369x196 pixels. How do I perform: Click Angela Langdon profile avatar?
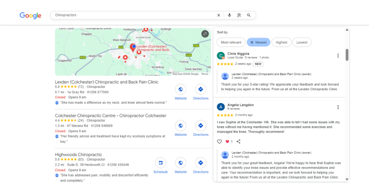click(x=221, y=107)
